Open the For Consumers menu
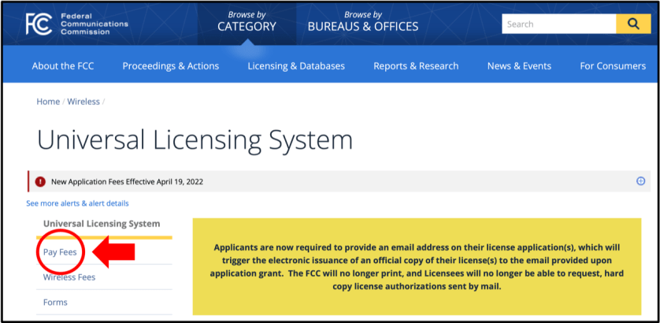660x323 pixels. (x=613, y=66)
